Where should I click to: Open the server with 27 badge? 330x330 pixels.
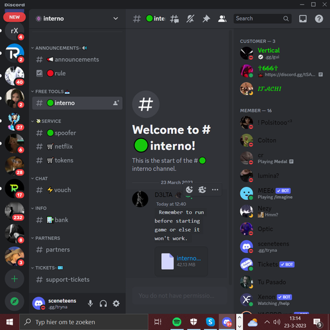(x=15, y=121)
